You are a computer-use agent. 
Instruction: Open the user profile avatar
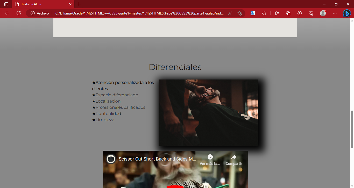tap(323, 13)
